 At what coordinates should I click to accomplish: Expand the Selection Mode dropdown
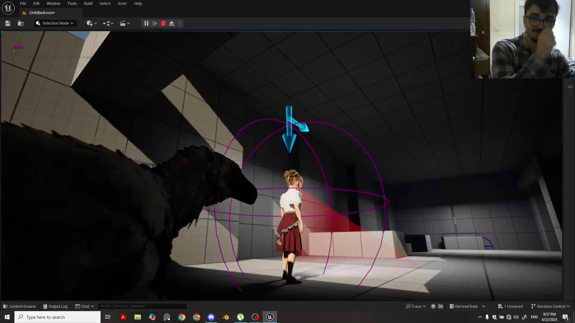click(55, 23)
